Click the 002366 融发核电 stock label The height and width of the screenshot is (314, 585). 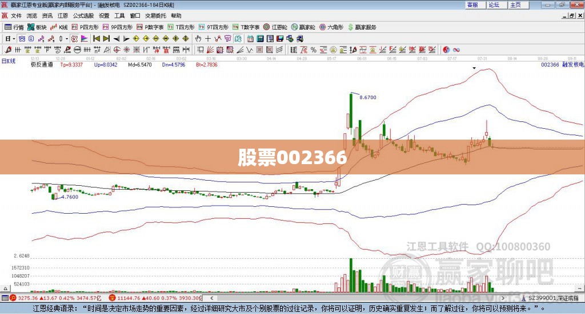pos(562,65)
